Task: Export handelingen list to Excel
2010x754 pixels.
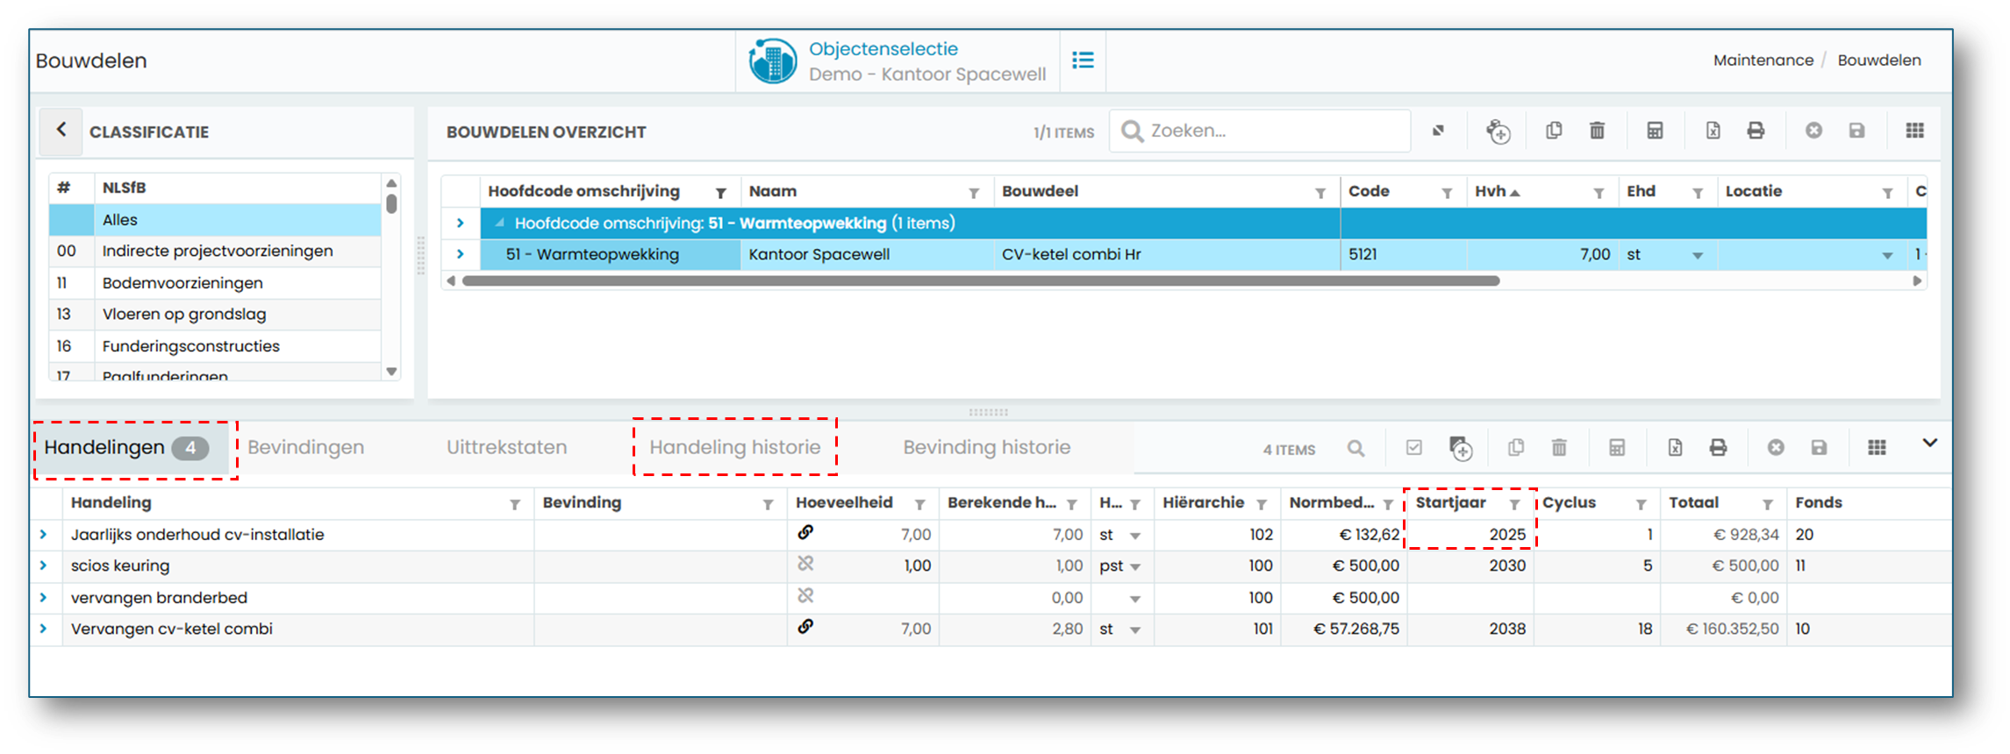Action: (1674, 448)
